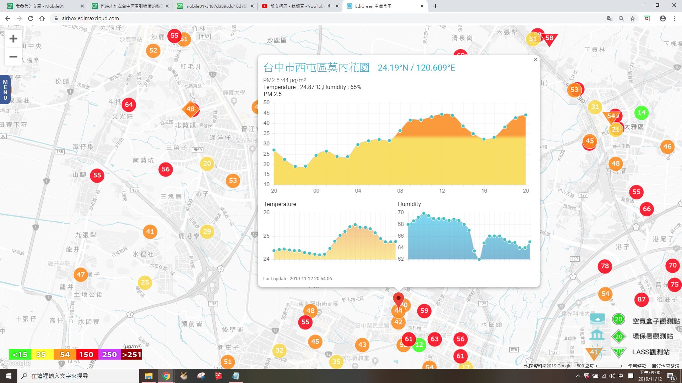Switch to mobile01-3487d389cdd16d75 tab
The width and height of the screenshot is (682, 383).
click(215, 6)
